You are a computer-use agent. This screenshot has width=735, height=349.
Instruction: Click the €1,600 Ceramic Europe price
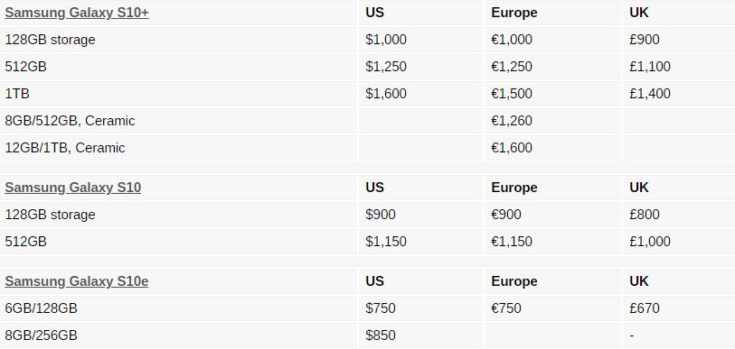point(512,148)
